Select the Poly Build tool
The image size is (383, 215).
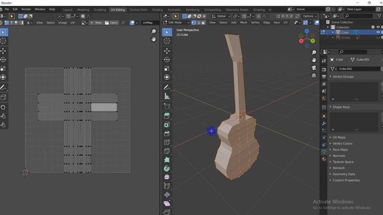[x=167, y=160]
